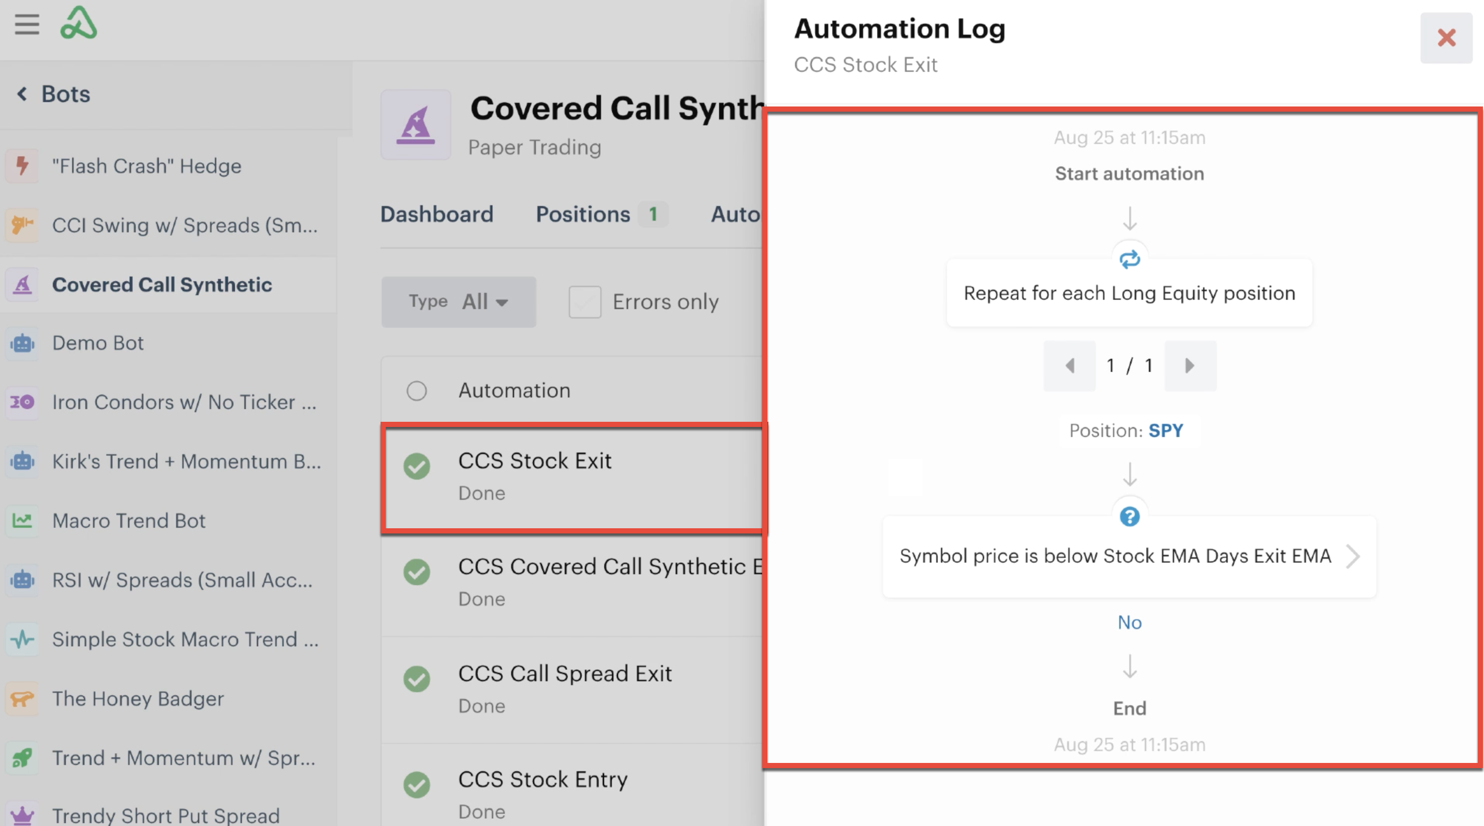The image size is (1484, 826).
Task: Click Repeat for each Long Equity position card
Action: (x=1129, y=293)
